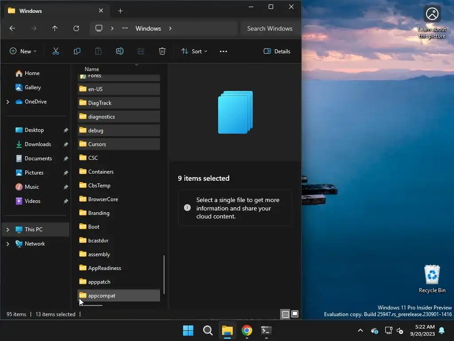Image resolution: width=454 pixels, height=341 pixels.
Task: Select the appcompat folder
Action: coord(119,295)
